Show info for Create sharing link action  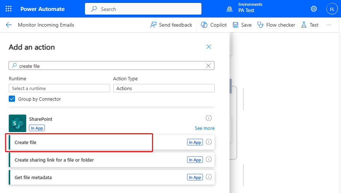209,159
